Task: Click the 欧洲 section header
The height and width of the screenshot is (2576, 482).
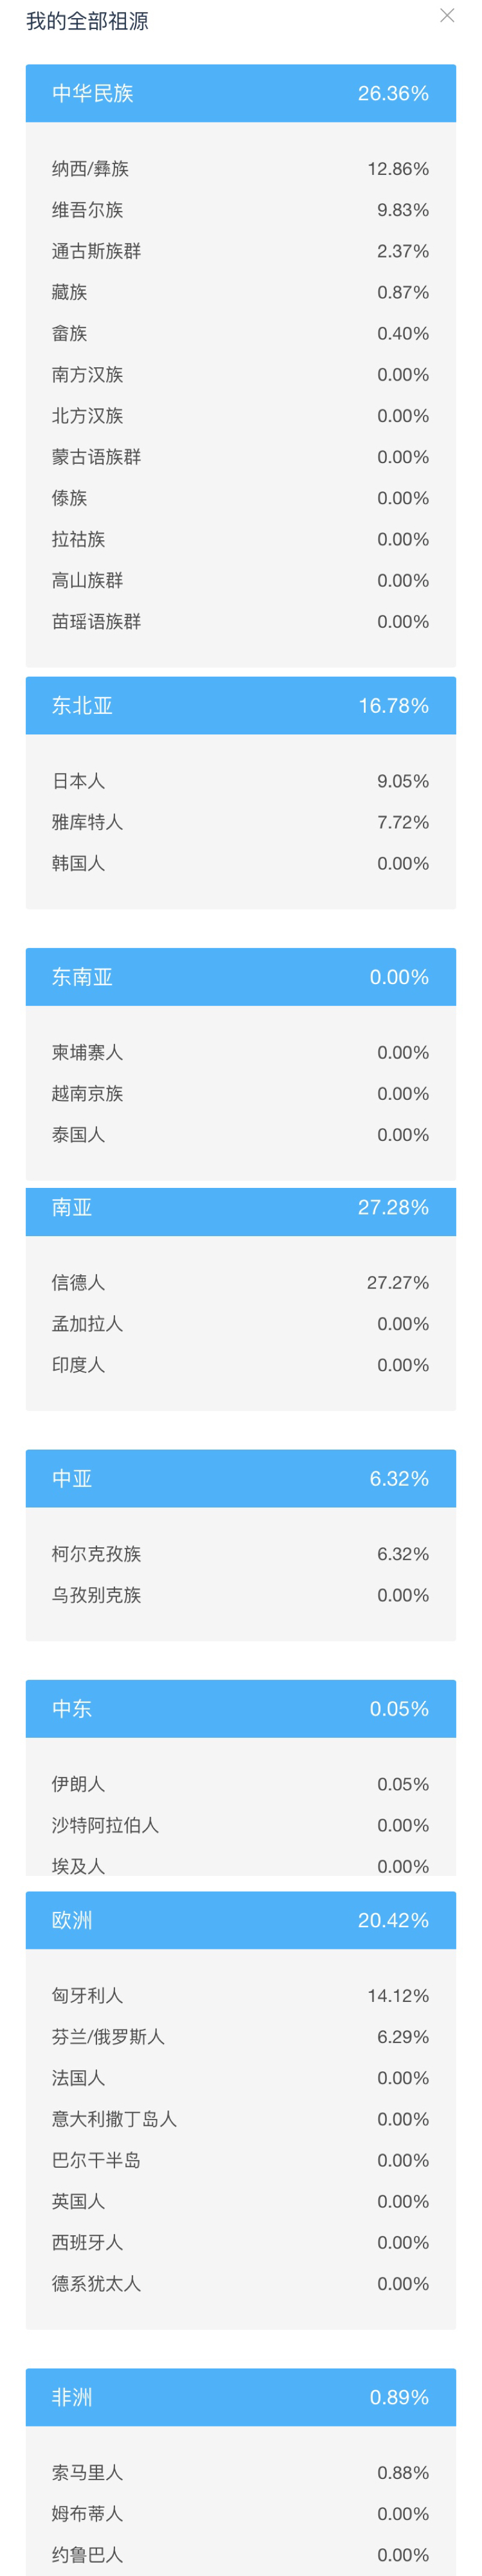Action: pyautogui.click(x=241, y=1920)
